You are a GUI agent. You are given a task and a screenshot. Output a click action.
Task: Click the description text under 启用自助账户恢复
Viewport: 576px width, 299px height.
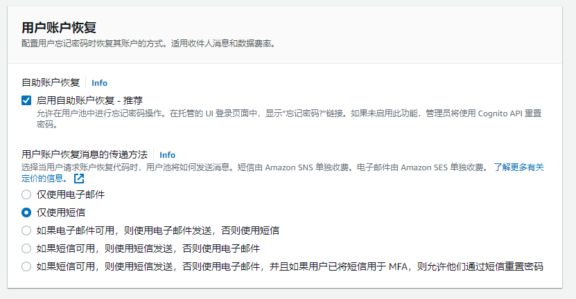coord(277,114)
